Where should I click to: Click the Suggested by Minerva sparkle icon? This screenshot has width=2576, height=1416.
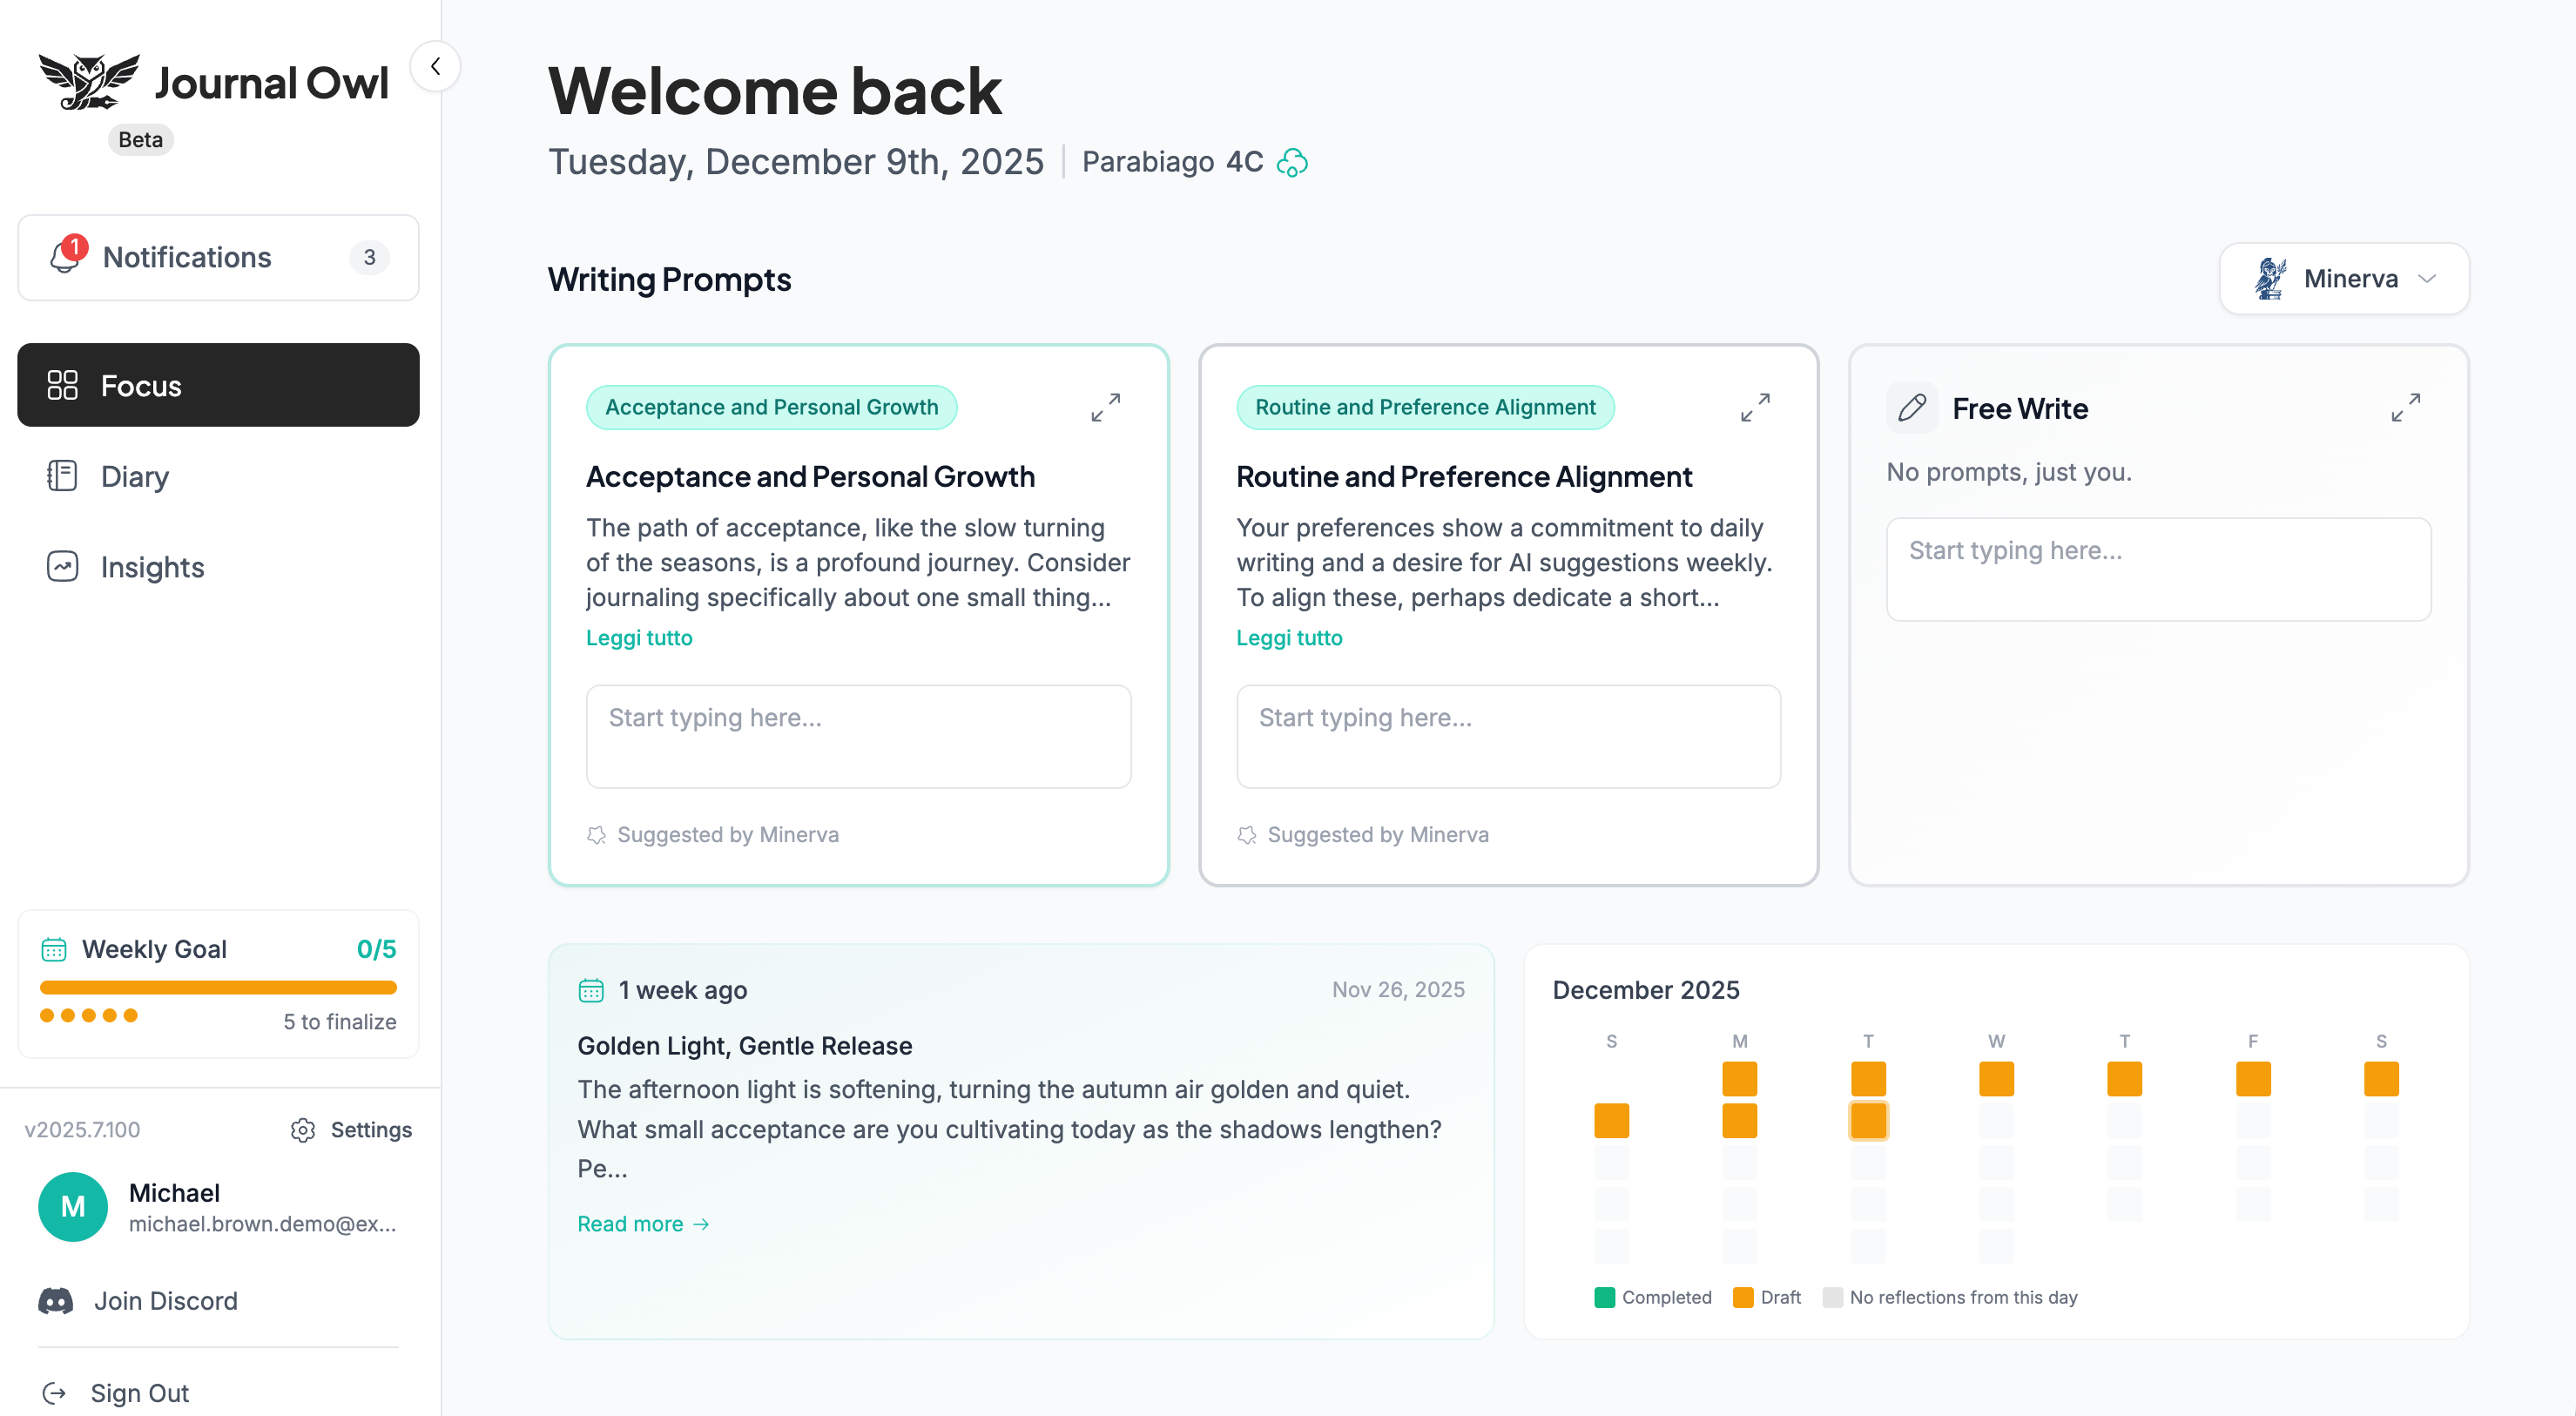click(x=597, y=834)
